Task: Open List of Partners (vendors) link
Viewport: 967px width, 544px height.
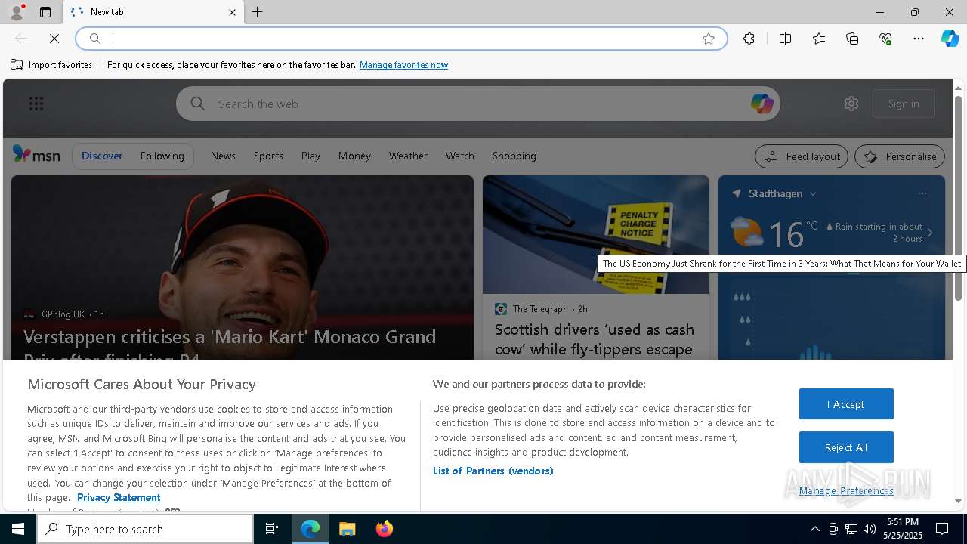Action: (493, 471)
